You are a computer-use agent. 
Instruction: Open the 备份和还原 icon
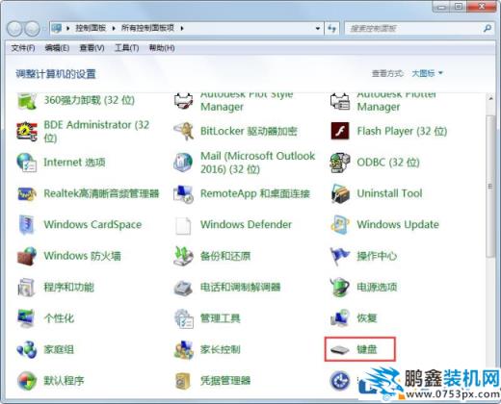(x=183, y=256)
